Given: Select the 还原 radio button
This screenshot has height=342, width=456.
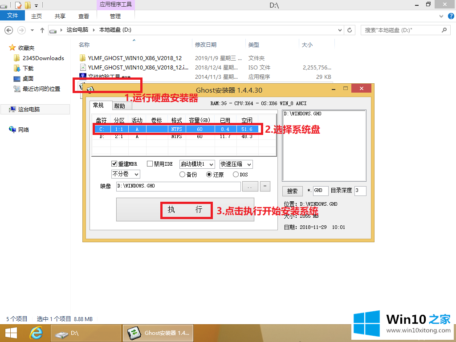Looking at the screenshot, I should pyautogui.click(x=209, y=175).
